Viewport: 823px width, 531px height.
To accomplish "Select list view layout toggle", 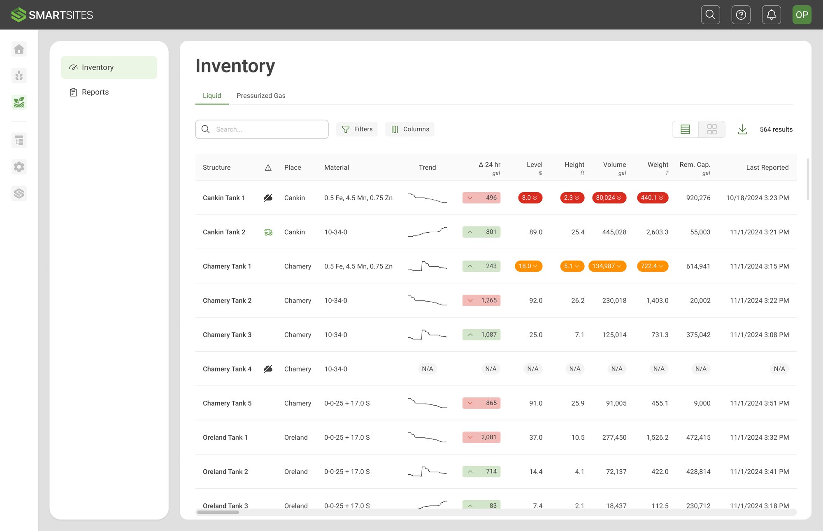I will pos(685,129).
